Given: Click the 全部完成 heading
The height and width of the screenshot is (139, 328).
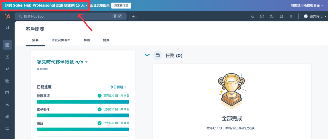Looking at the screenshot, I should 232,119.
